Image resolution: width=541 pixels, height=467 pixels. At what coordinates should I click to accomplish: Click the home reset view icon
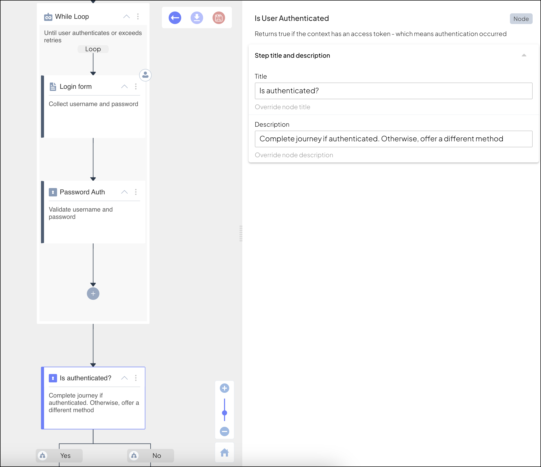[224, 452]
